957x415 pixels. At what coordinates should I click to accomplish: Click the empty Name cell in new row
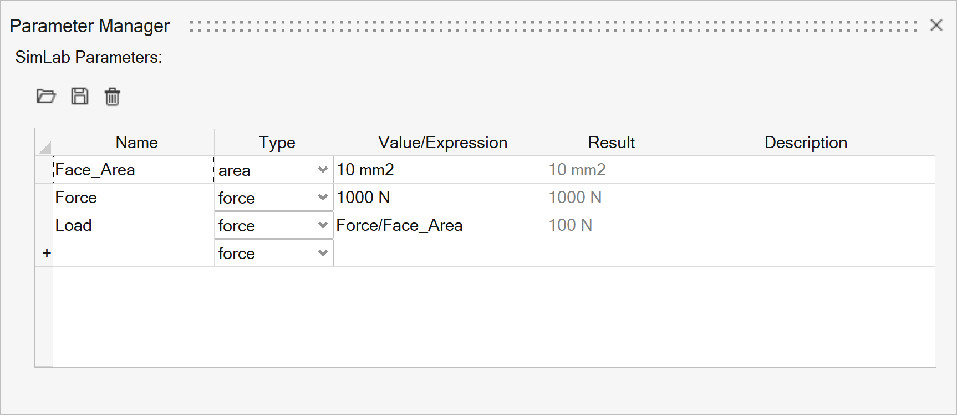pyautogui.click(x=133, y=253)
